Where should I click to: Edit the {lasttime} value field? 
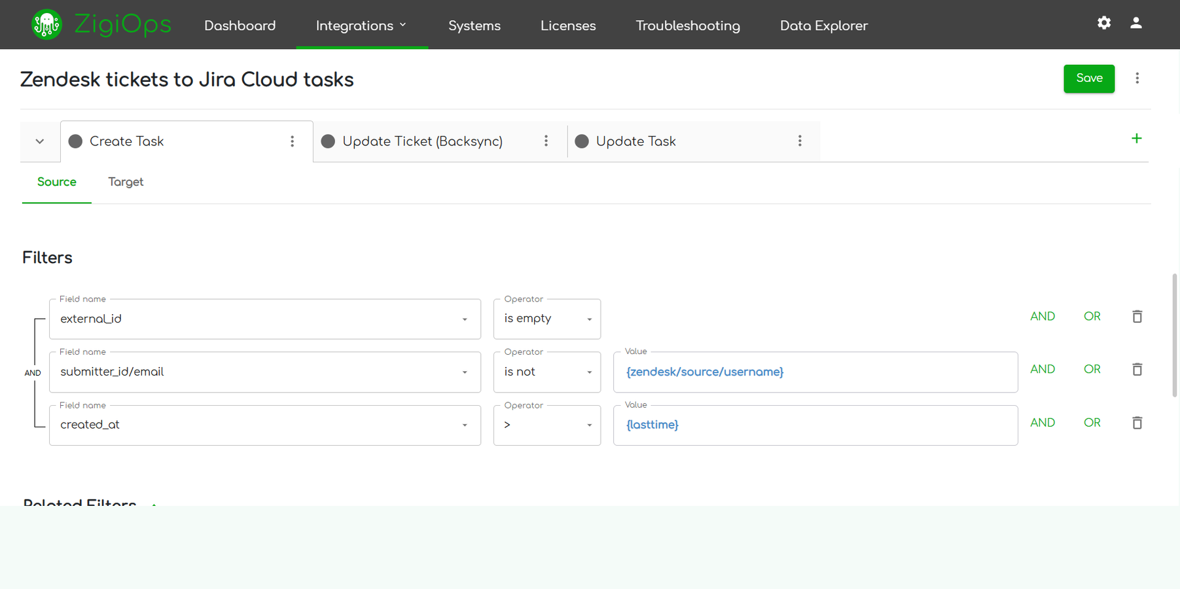coord(815,425)
